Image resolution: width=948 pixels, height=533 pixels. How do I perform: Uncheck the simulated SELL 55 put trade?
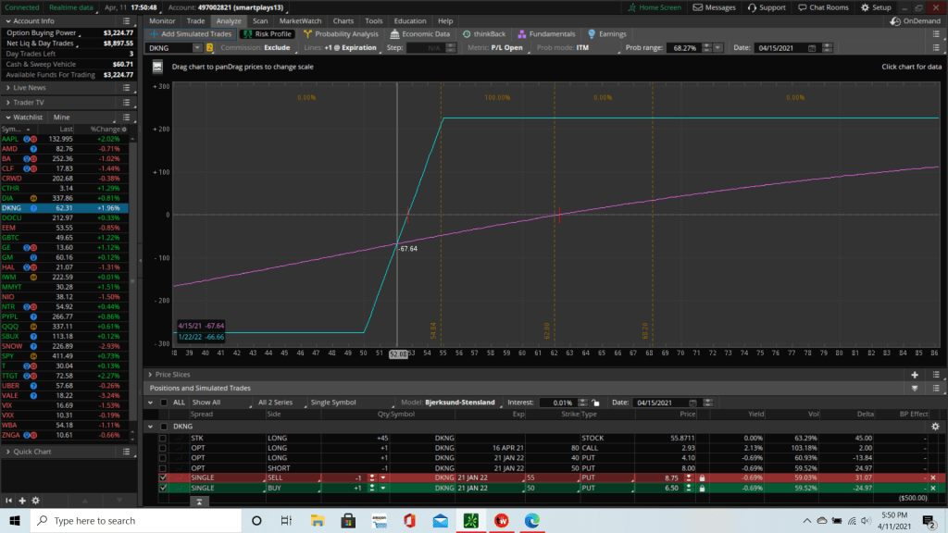[163, 476]
